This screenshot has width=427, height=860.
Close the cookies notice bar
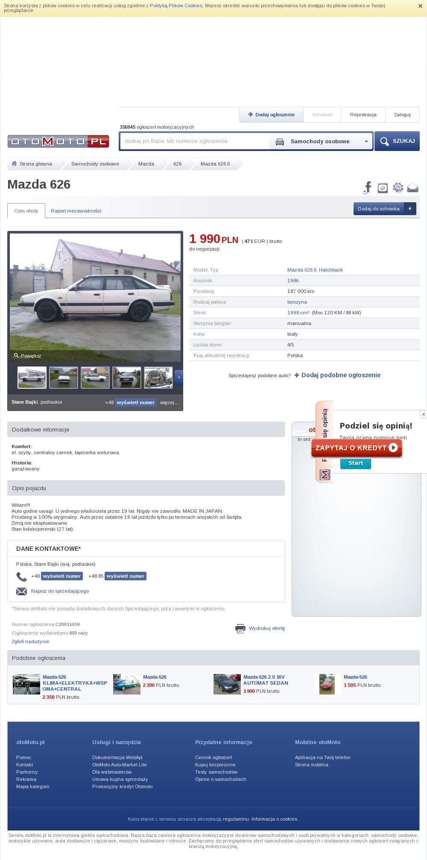click(x=420, y=6)
